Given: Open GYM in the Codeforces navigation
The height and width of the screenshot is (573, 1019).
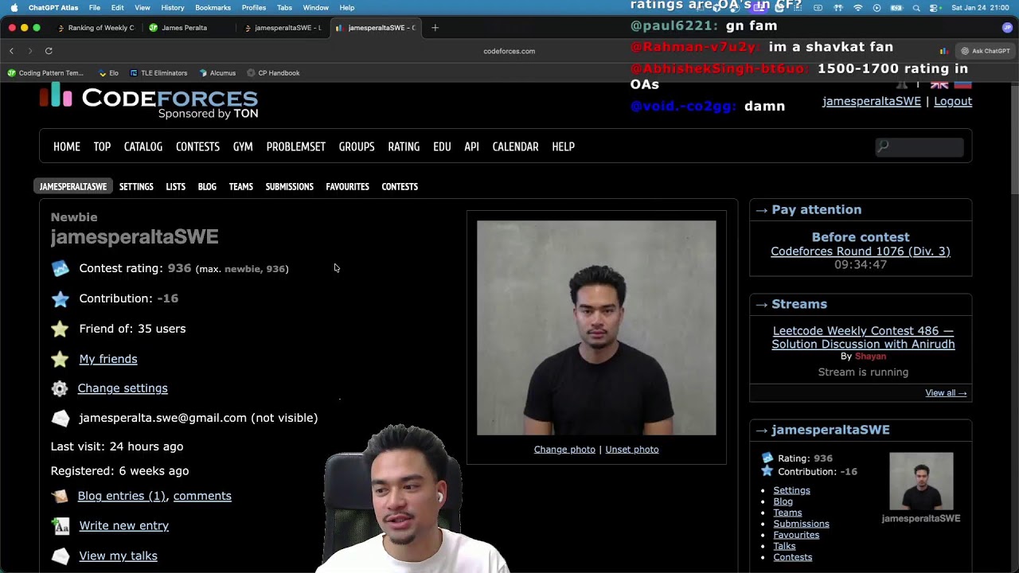Looking at the screenshot, I should tap(243, 146).
